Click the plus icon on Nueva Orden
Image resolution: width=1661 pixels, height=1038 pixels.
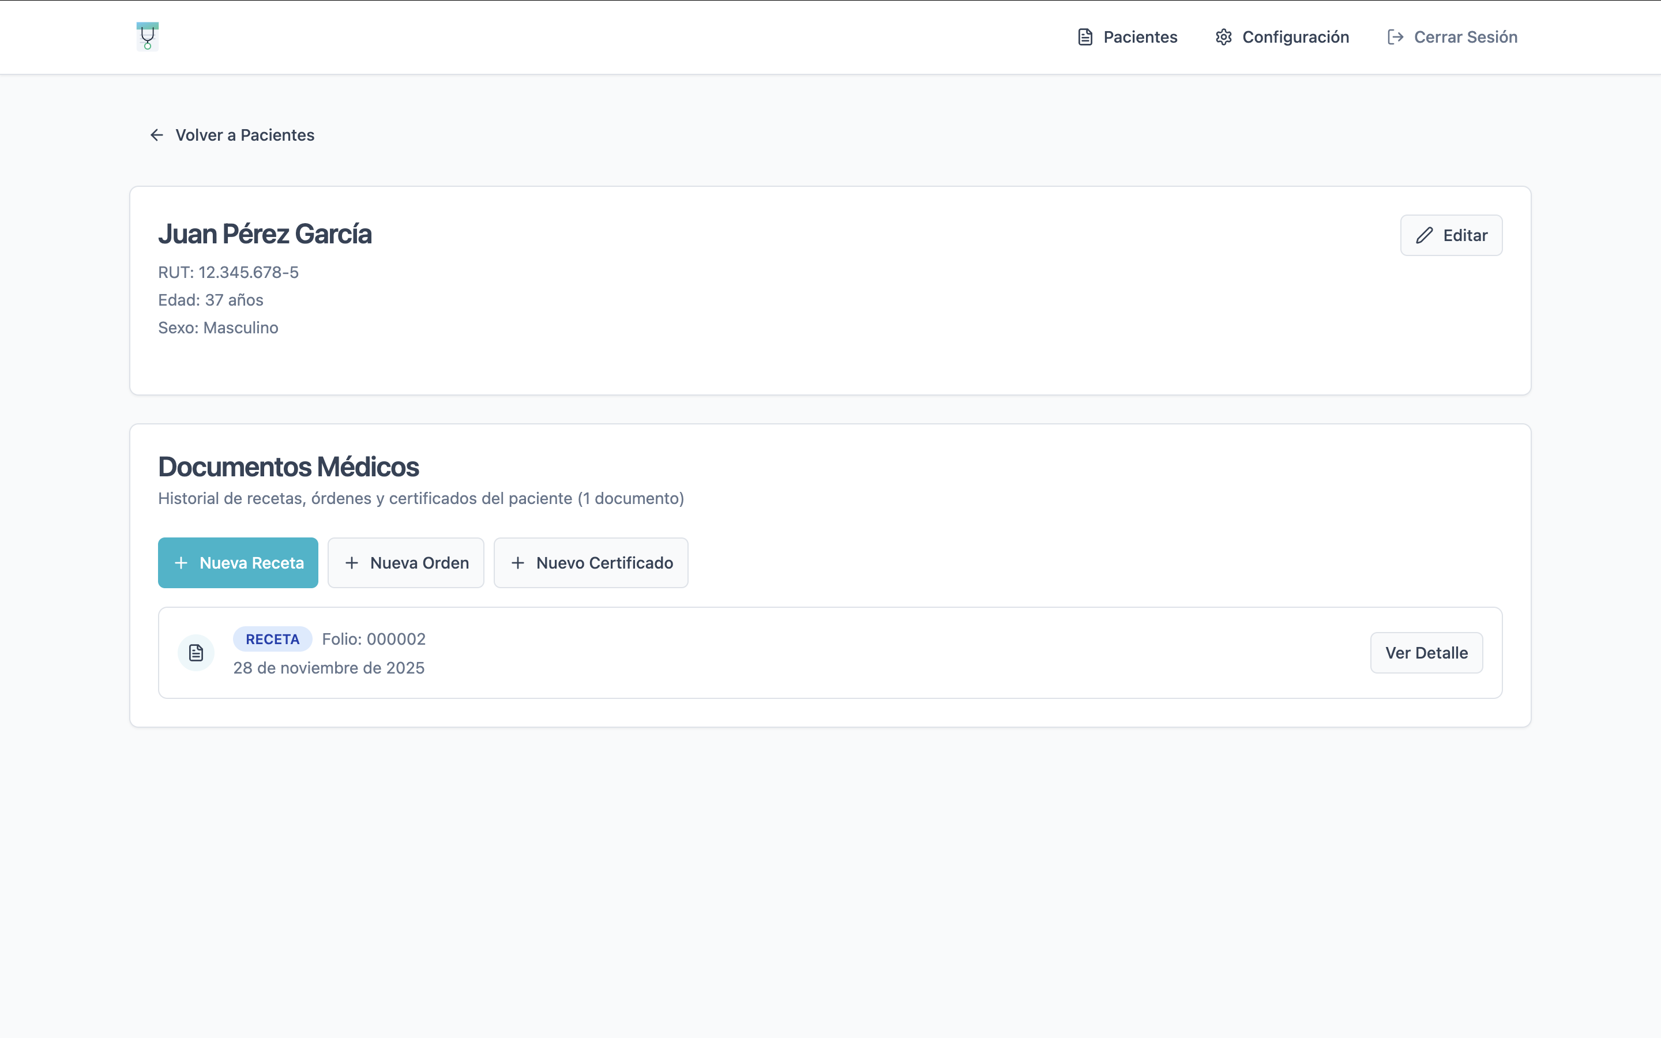click(352, 563)
